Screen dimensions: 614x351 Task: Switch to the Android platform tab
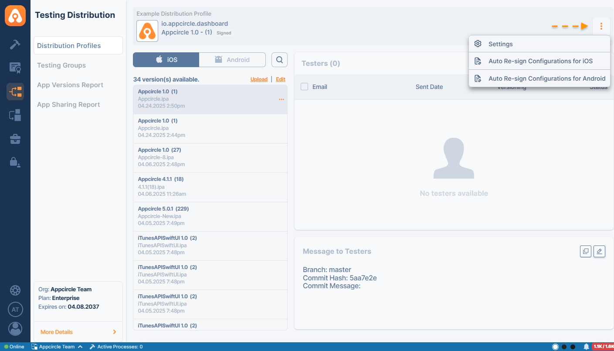click(x=232, y=60)
